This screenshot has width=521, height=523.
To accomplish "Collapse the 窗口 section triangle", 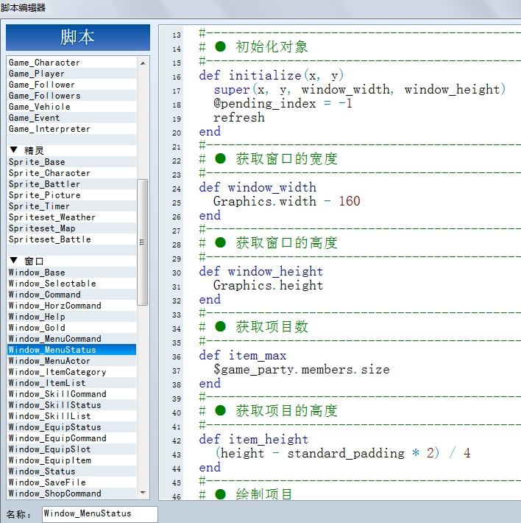I will click(x=14, y=260).
